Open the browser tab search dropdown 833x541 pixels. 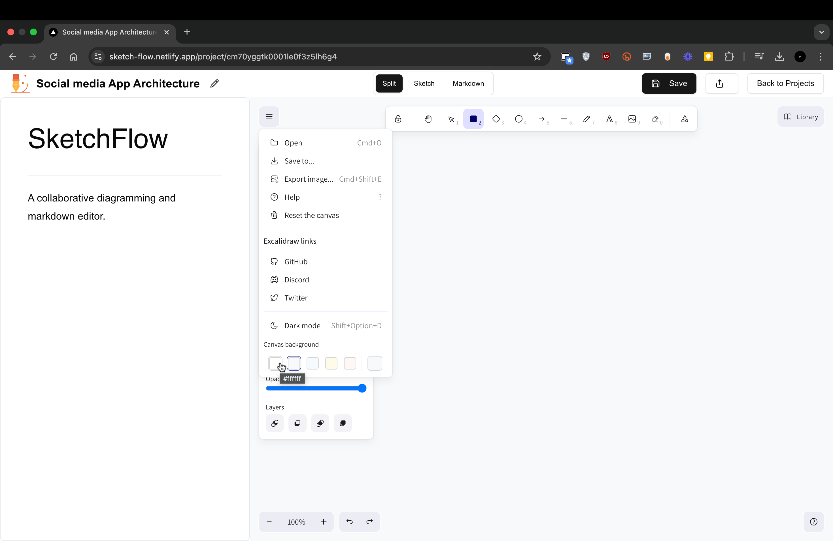(x=821, y=32)
